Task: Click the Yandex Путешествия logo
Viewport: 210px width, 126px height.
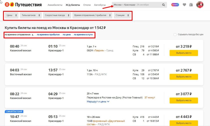Action: pos(23,5)
